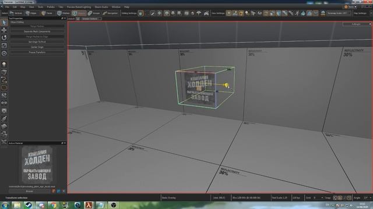Choose the Translate move tool
Image resolution: width=373 pixels, height=209 pixels.
click(4, 30)
